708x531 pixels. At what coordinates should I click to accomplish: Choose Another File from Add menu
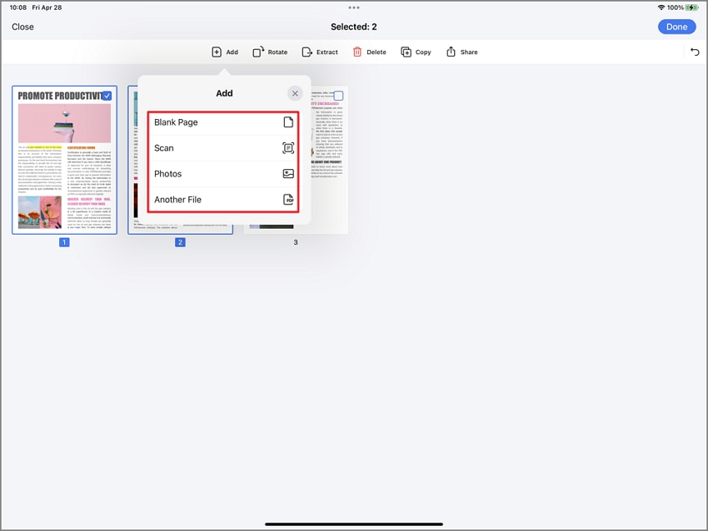(x=223, y=200)
